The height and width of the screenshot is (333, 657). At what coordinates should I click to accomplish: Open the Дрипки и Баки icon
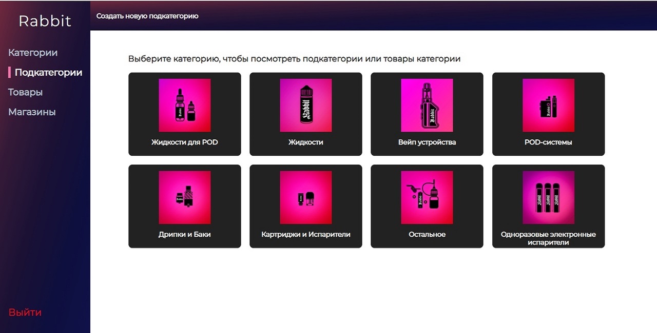185,197
